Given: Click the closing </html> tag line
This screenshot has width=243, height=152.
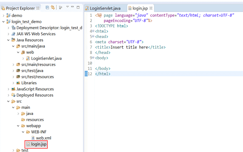Looking at the screenshot, I should [x=103, y=74].
